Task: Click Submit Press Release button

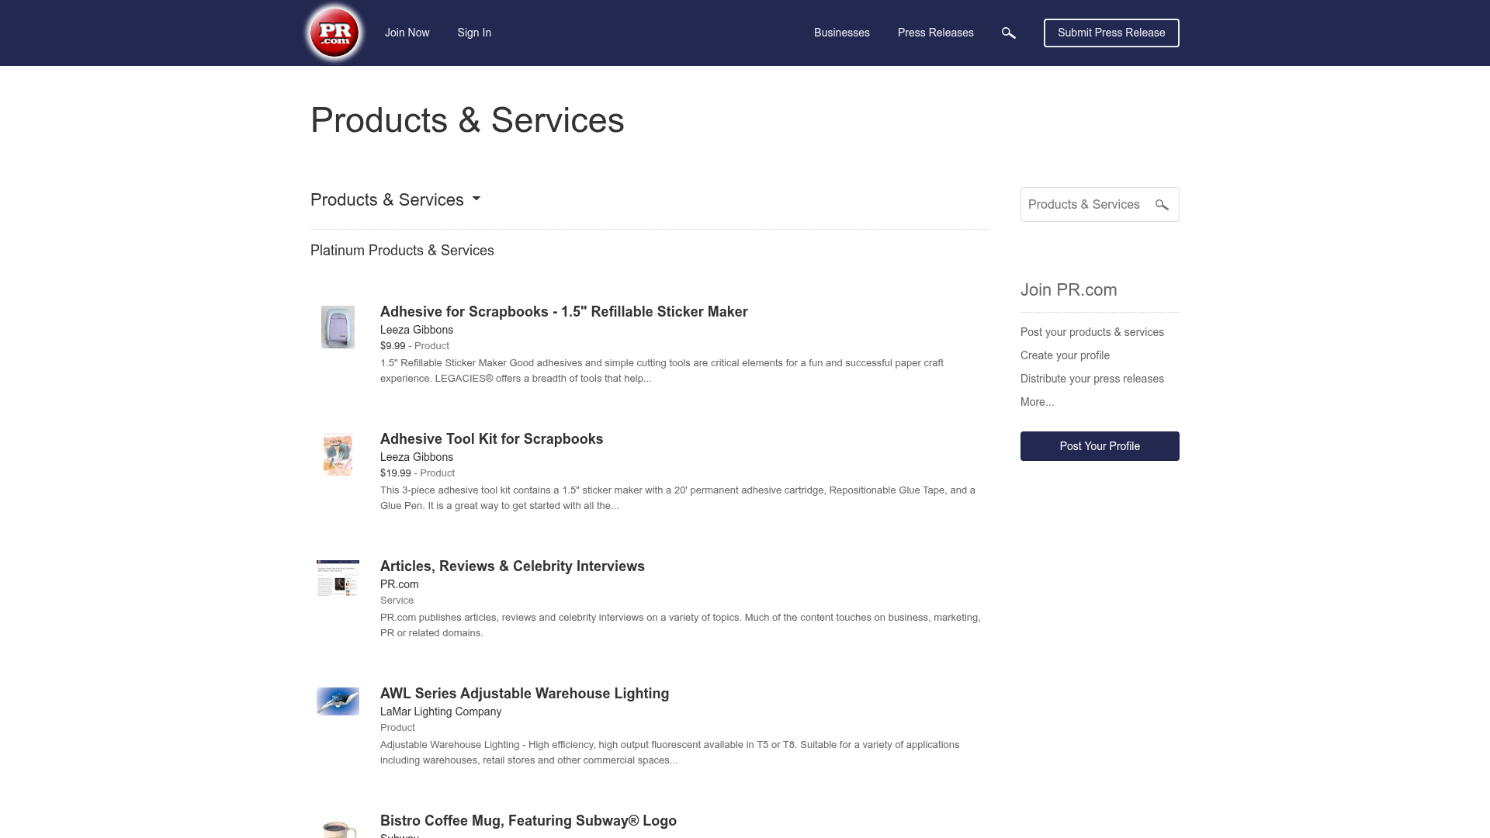Action: [1111, 33]
